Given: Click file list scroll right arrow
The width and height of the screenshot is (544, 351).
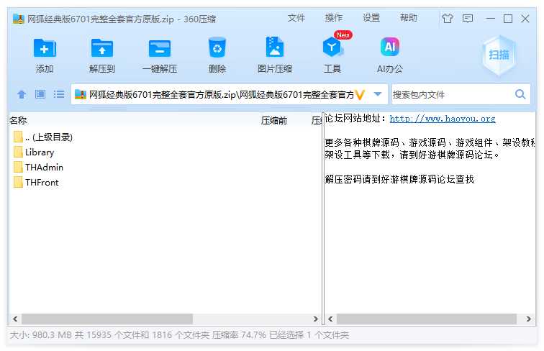Looking at the screenshot, I should pos(315,319).
